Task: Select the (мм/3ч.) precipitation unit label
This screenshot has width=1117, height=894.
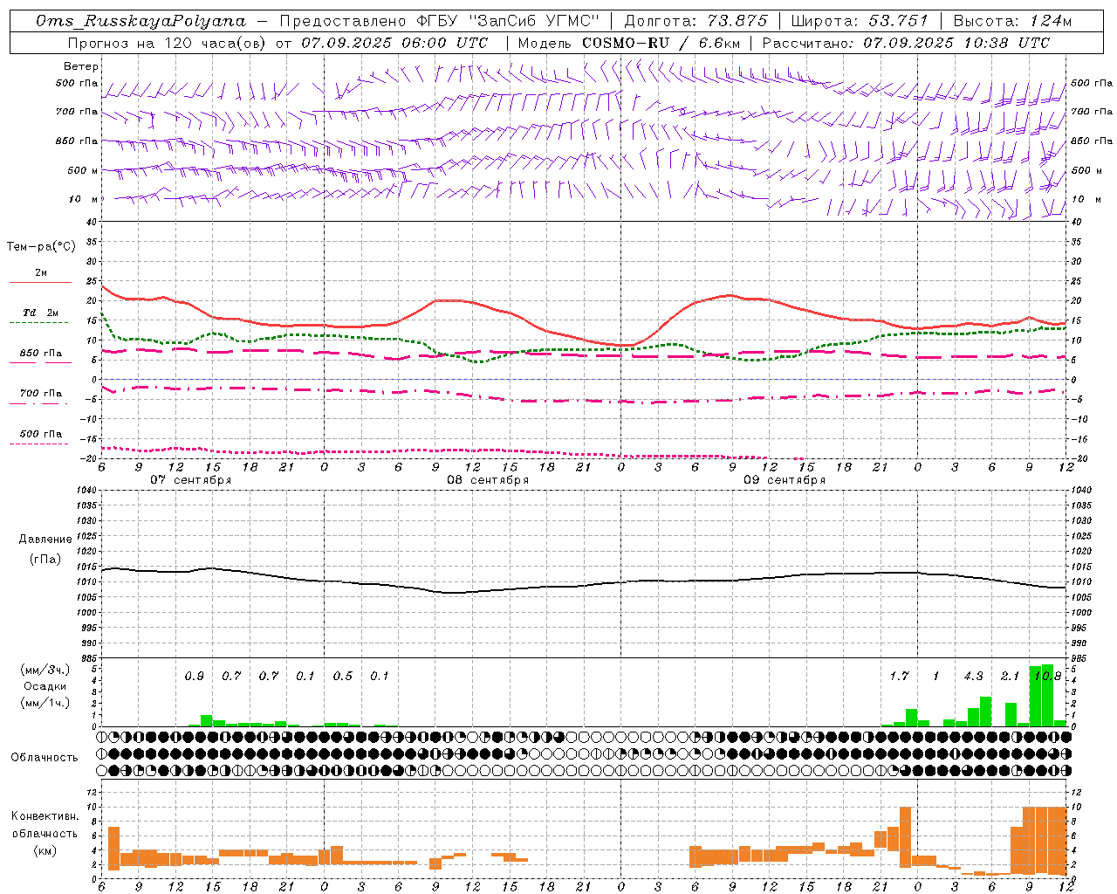Action: tap(45, 670)
